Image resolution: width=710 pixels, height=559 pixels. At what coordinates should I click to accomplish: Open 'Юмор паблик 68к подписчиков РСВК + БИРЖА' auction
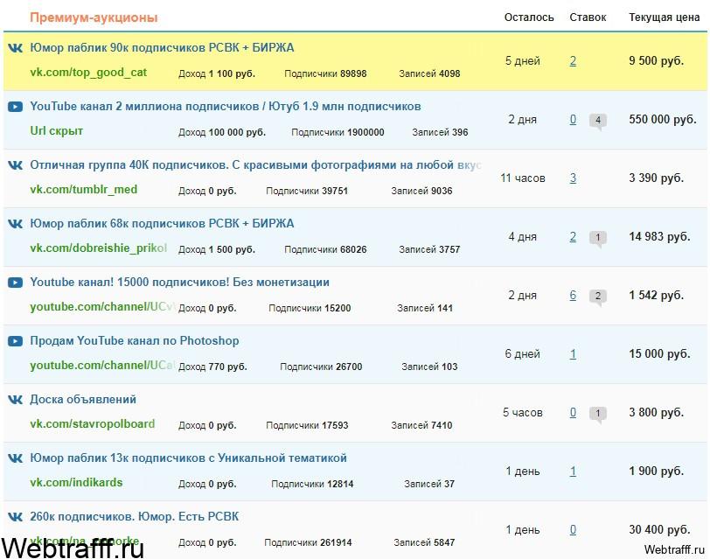pos(162,223)
